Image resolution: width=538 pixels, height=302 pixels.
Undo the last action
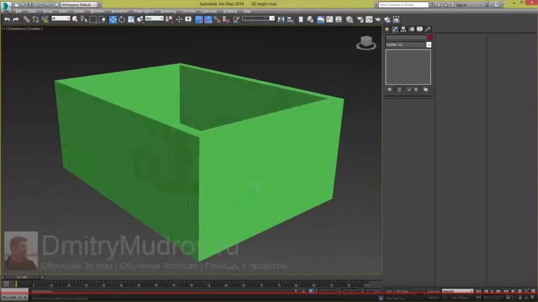point(6,19)
